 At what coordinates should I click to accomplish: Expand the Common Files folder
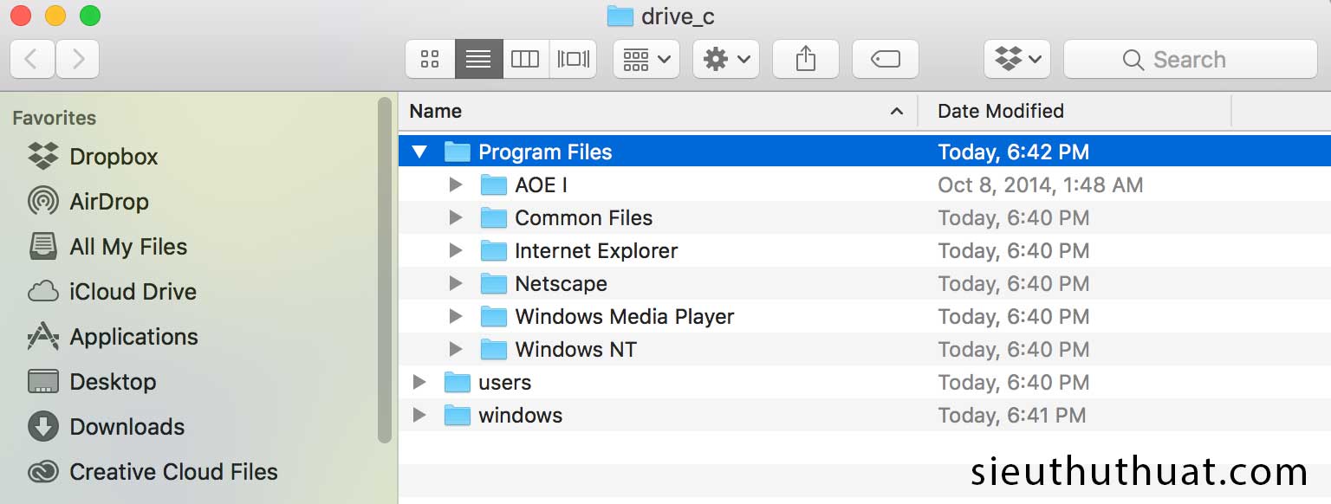click(x=456, y=218)
